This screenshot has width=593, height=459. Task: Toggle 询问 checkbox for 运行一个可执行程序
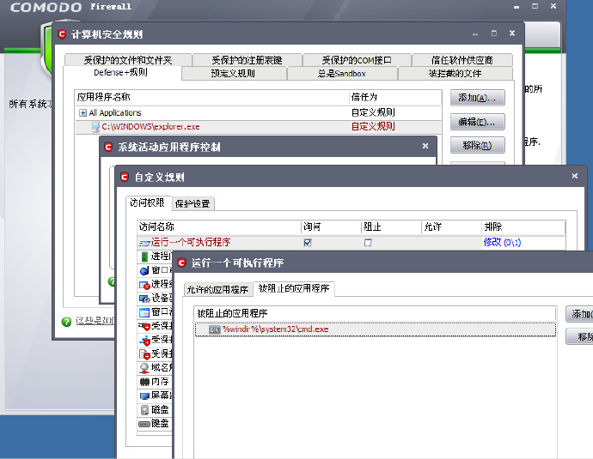(308, 242)
